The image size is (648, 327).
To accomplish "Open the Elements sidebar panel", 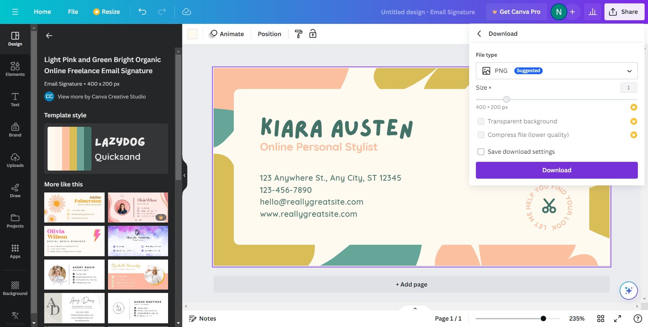I will tap(15, 69).
